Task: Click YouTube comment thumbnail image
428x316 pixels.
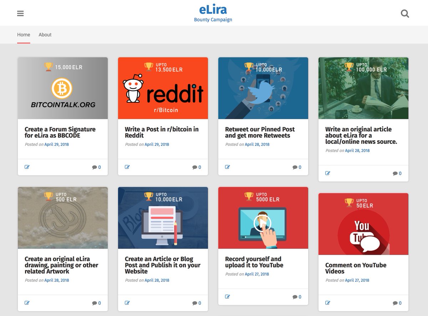Action: point(363,224)
